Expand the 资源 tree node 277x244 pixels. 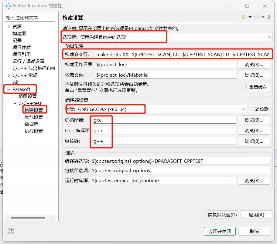tap(9, 27)
